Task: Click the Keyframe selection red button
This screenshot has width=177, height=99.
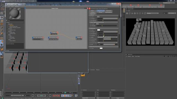Action: [59, 96]
